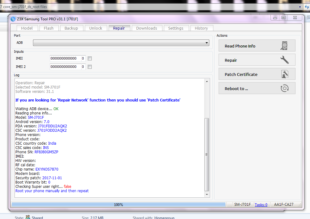Click the Android version 7.0 value
310x219 pixels.
click(46, 122)
